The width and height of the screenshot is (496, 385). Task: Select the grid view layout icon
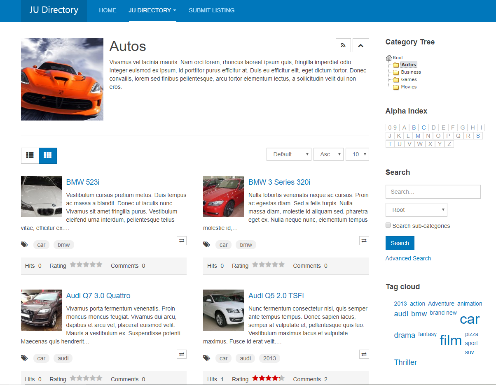[x=47, y=155]
